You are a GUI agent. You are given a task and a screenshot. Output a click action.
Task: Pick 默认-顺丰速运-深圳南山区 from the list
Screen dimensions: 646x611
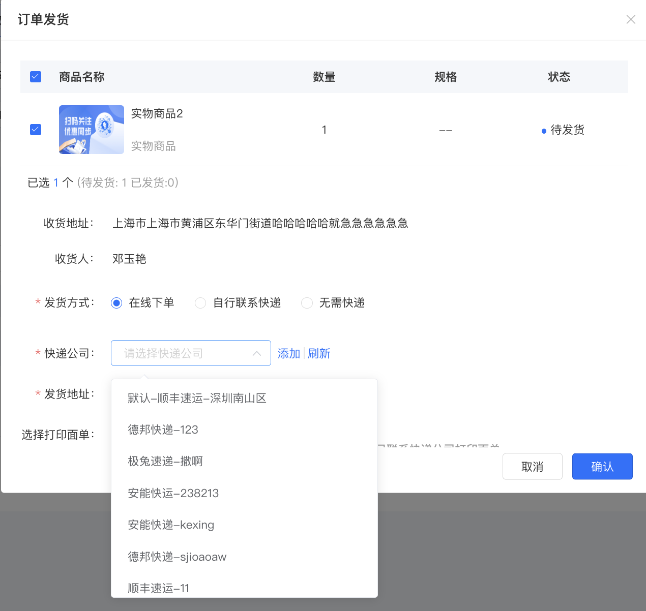[x=244, y=398]
